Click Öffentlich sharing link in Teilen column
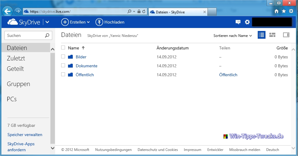Screen dimensions: 298x156 point(228,75)
